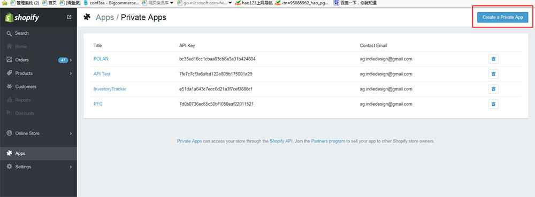Delete the InventoryTracker private app
Viewport: 535px width, 197px height.
click(493, 89)
